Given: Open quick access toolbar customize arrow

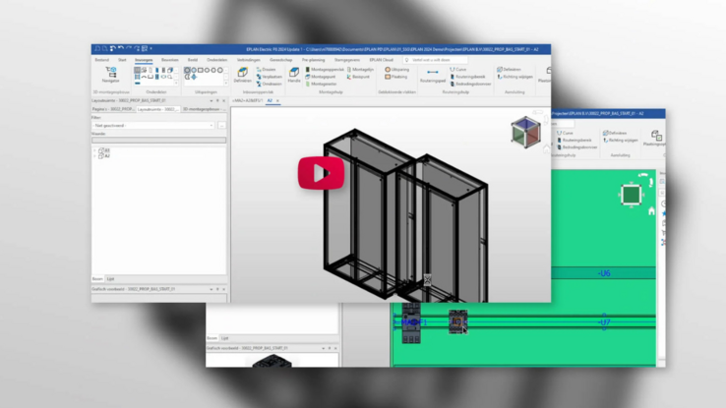Looking at the screenshot, I should tap(151, 48).
